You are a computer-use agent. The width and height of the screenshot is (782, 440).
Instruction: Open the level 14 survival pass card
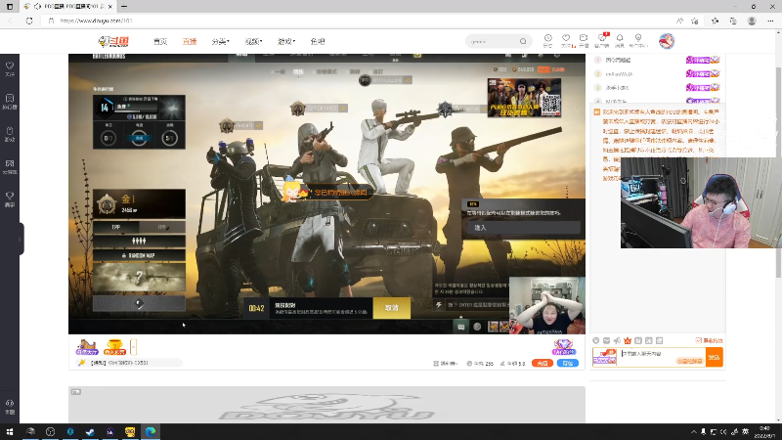click(139, 121)
